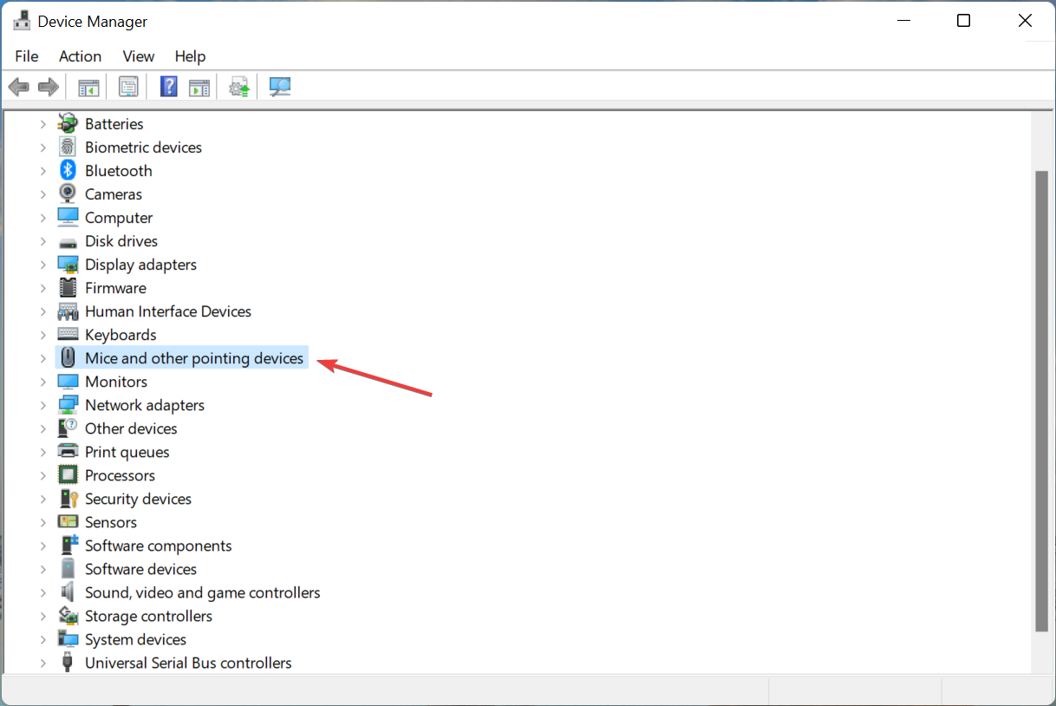Click the Device Manager title bar icon
Viewport: 1056px width, 706px height.
[x=23, y=21]
